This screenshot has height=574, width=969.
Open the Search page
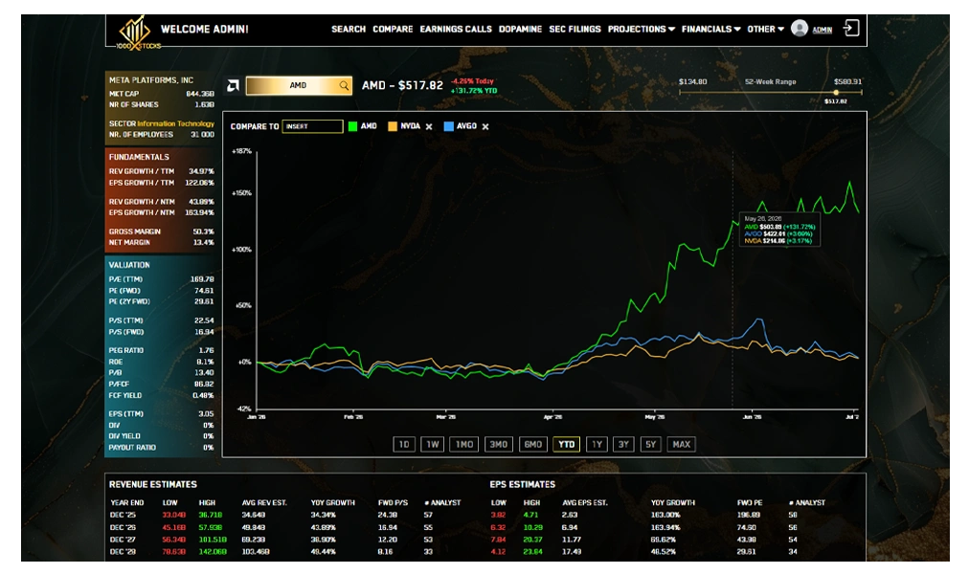click(x=348, y=29)
